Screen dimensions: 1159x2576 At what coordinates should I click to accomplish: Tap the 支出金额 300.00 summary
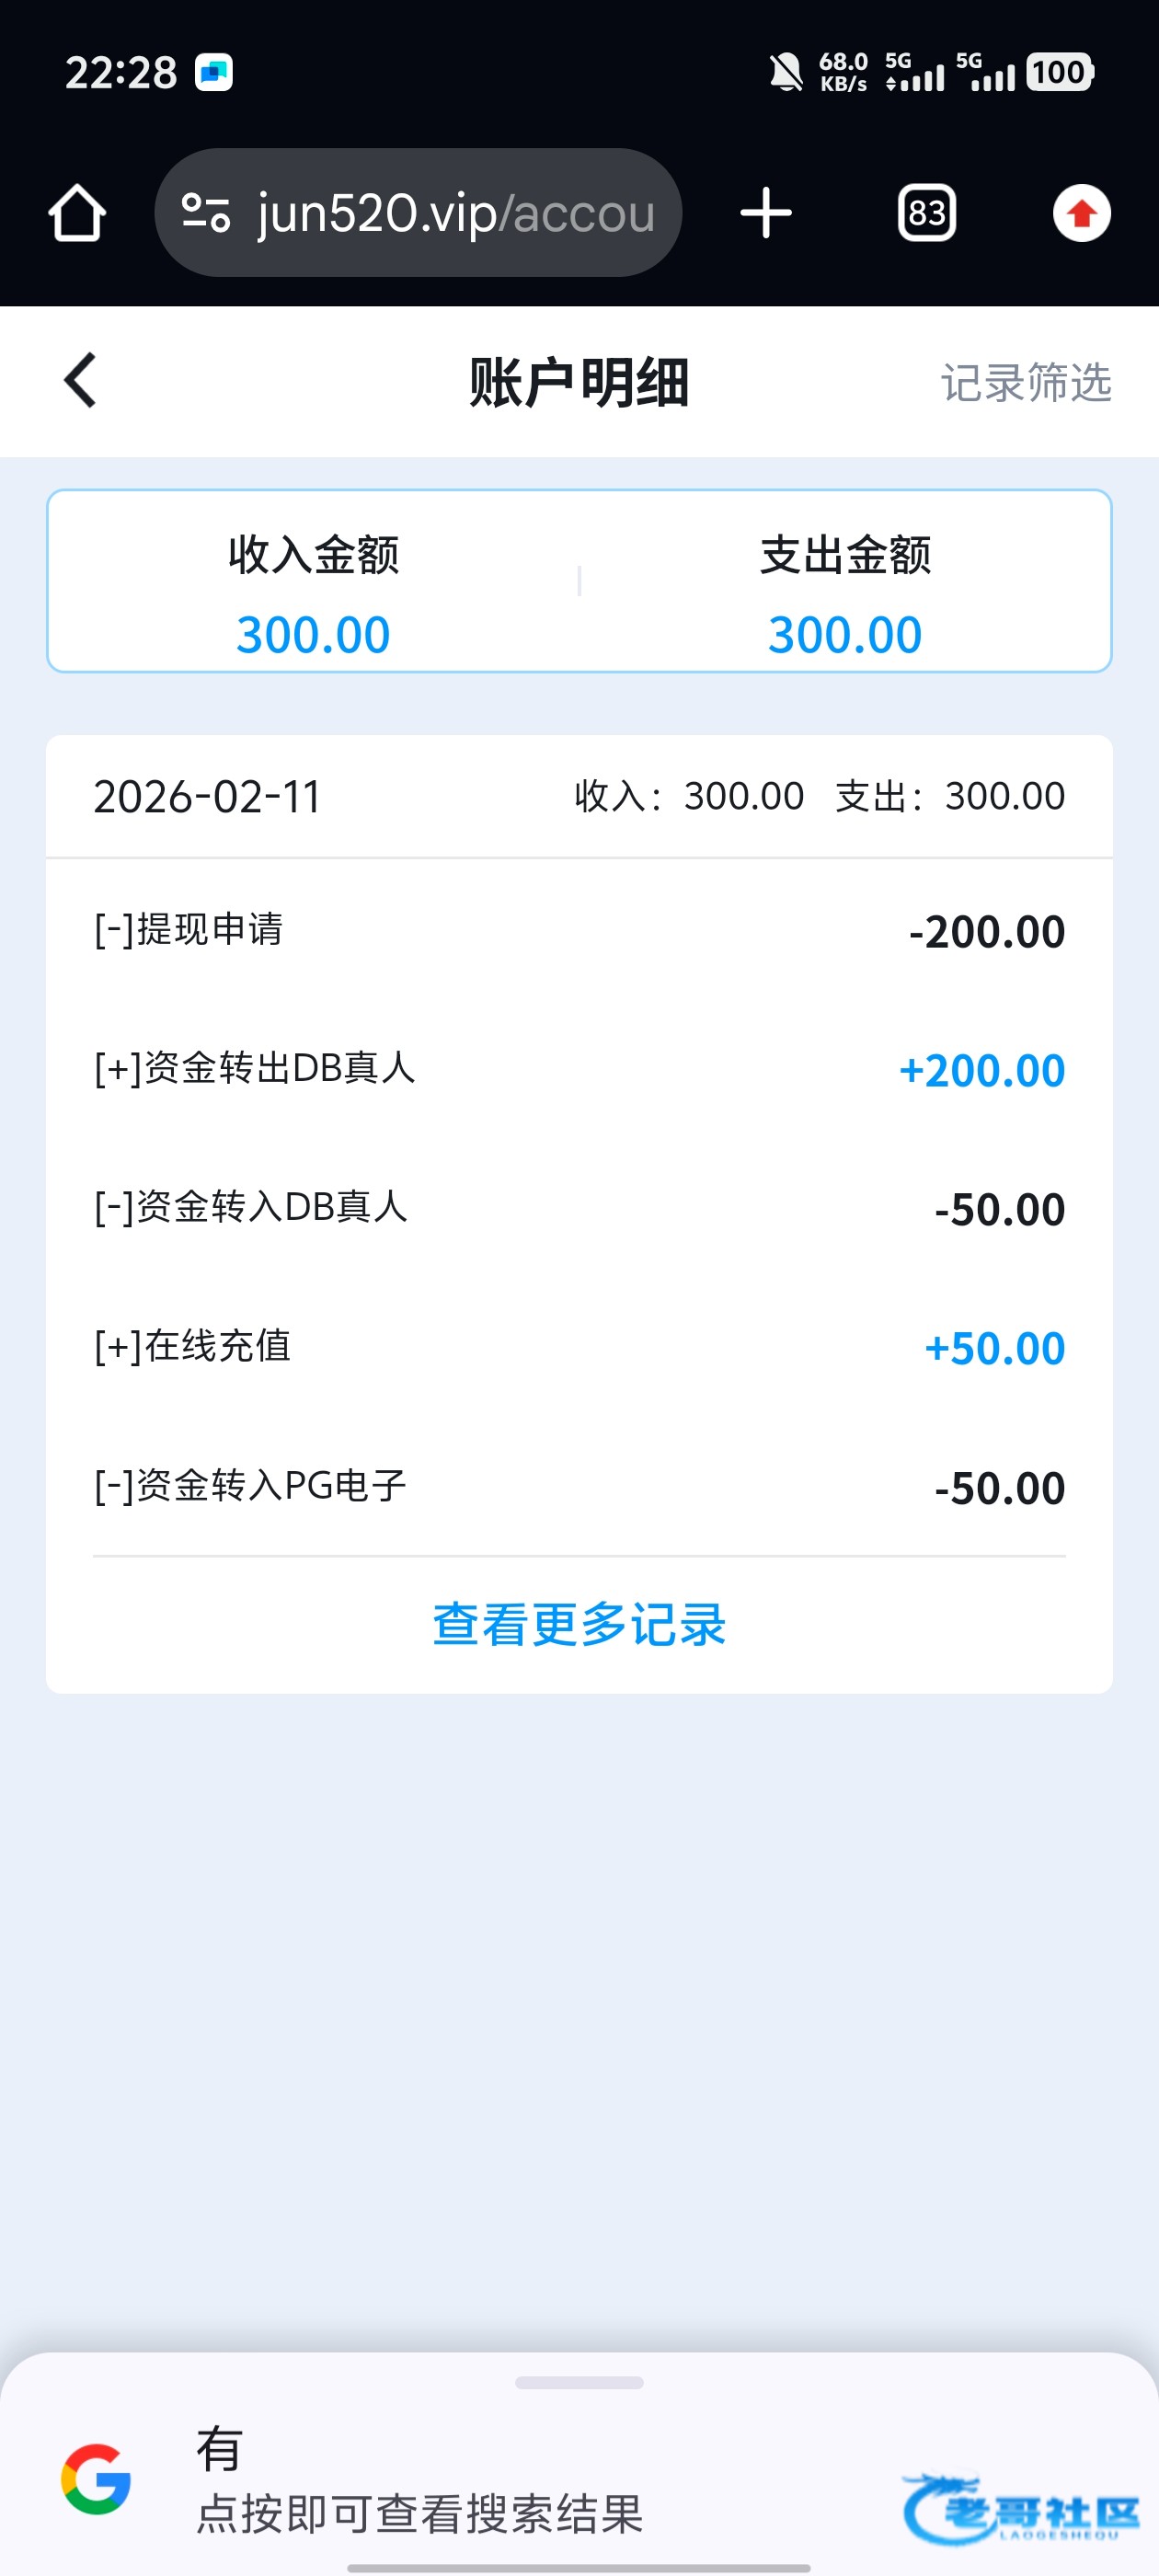point(845,594)
